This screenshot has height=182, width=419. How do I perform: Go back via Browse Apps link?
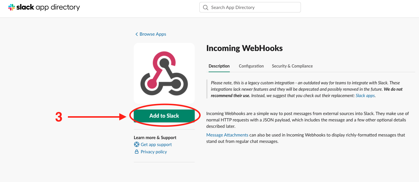pos(153,34)
